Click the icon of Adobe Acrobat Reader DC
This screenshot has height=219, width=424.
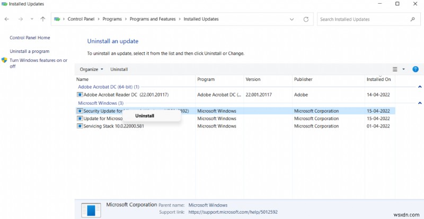pyautogui.click(x=79, y=95)
